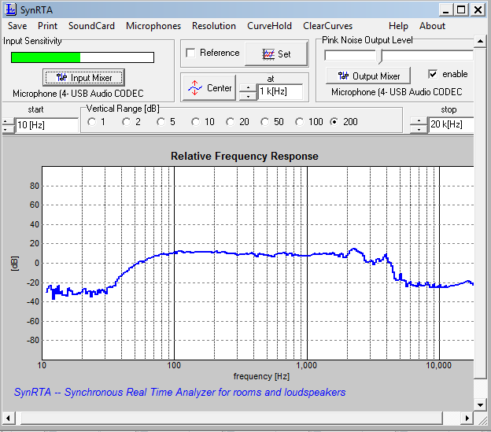The height and width of the screenshot is (432, 491).
Task: Click ClearCurves in the menu bar
Action: point(327,26)
